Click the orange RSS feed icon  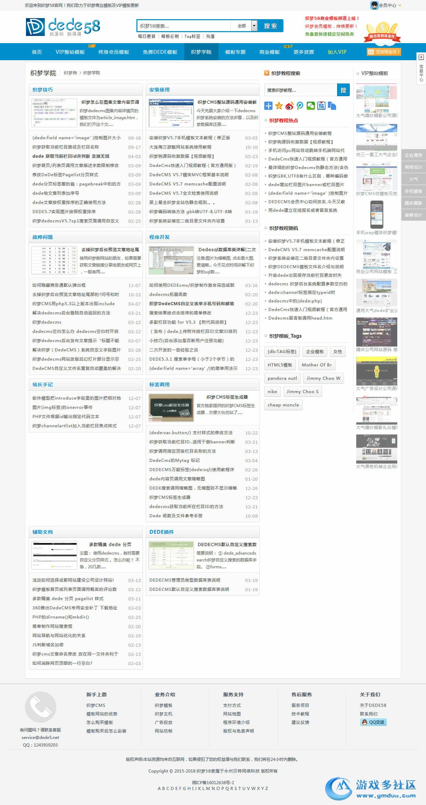click(x=267, y=73)
